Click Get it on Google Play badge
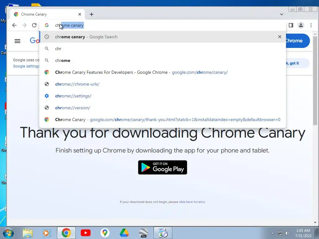 pyautogui.click(x=163, y=167)
